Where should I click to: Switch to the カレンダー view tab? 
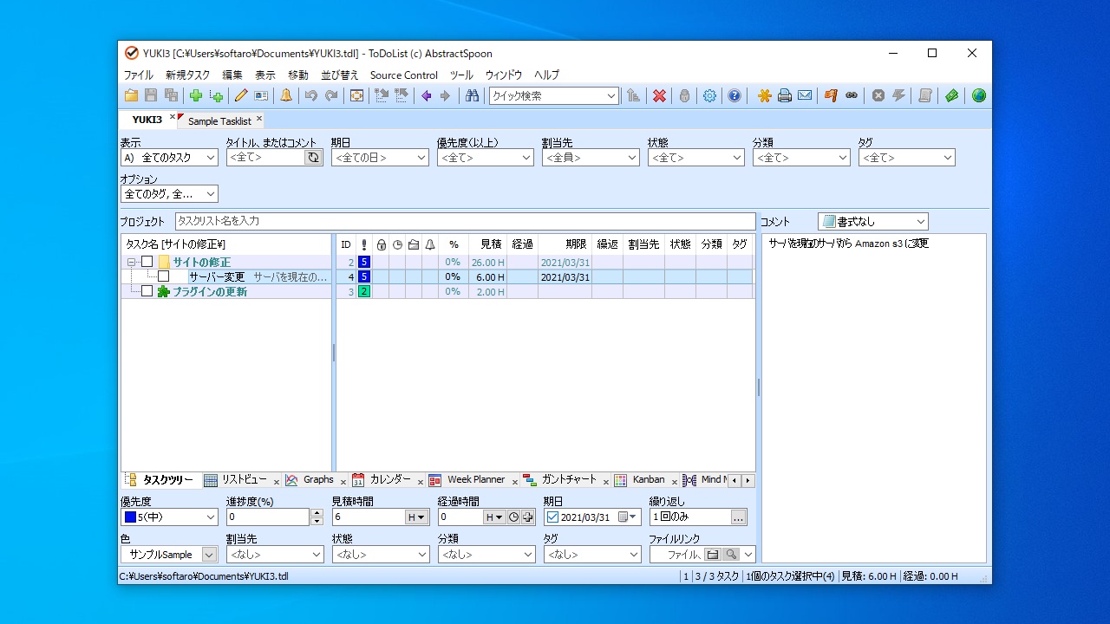(x=390, y=479)
